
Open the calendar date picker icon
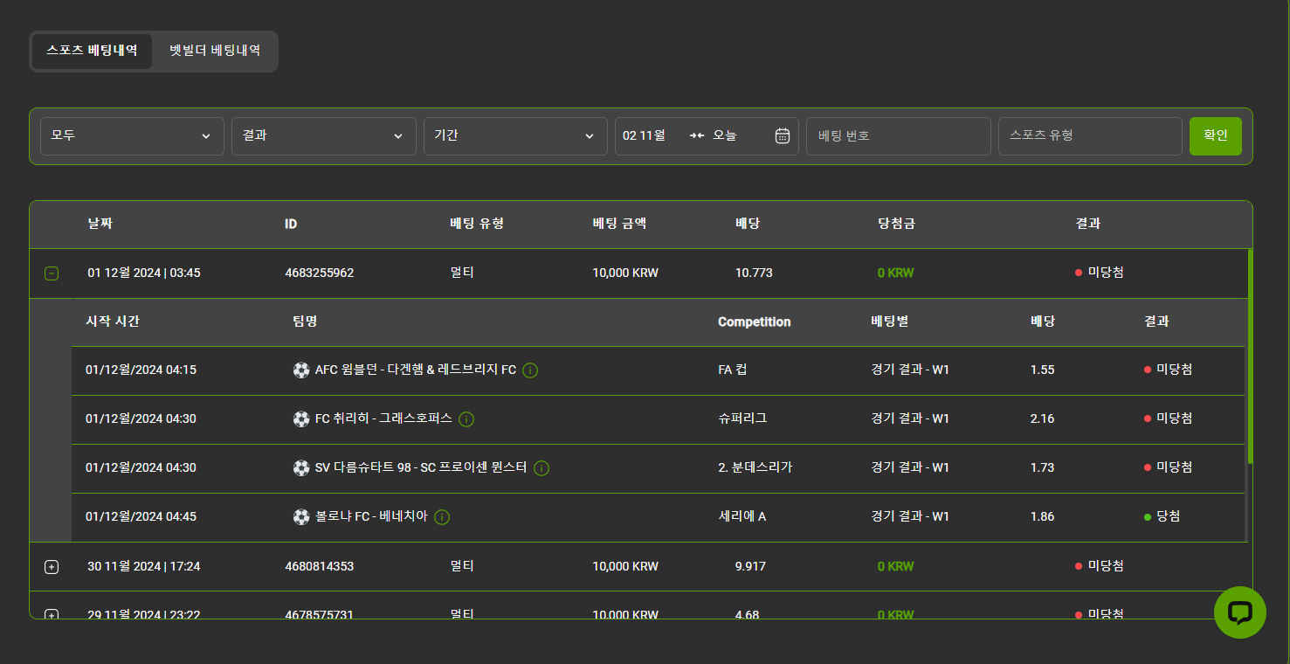(x=783, y=136)
